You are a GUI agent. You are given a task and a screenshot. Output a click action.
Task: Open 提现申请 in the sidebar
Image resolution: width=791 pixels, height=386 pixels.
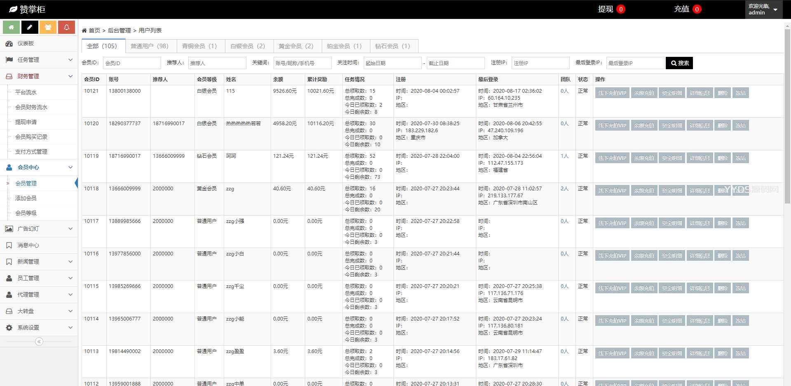(26, 122)
